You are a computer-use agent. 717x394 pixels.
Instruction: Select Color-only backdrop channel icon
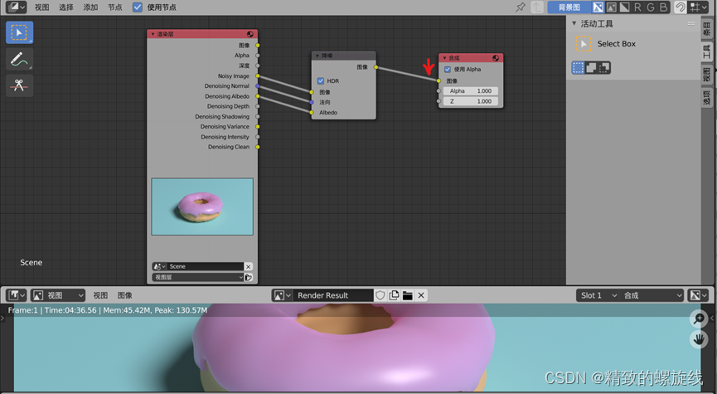tap(612, 7)
